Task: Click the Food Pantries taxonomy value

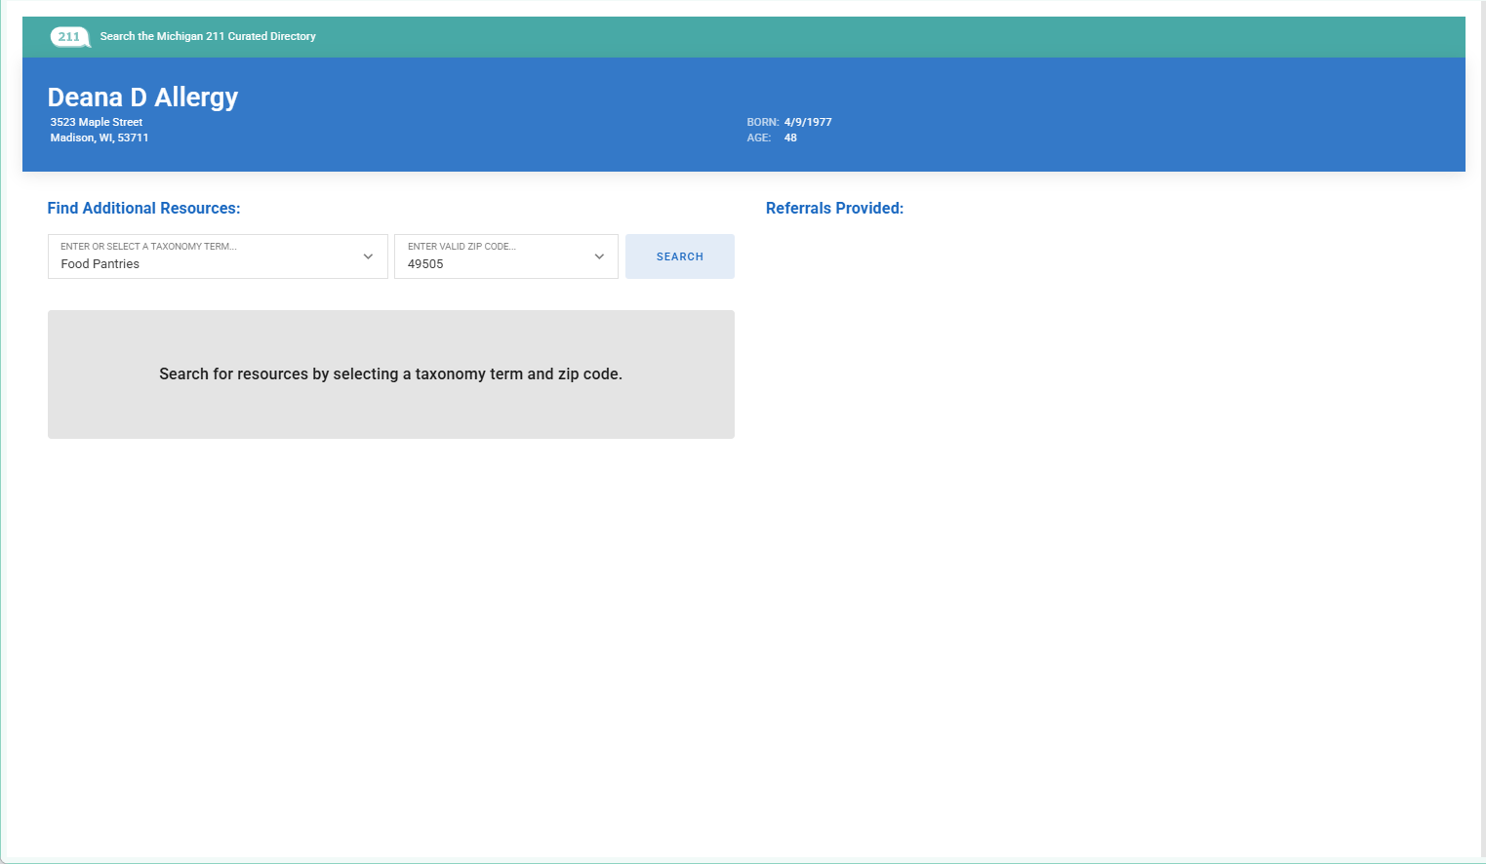Action: pyautogui.click(x=100, y=264)
